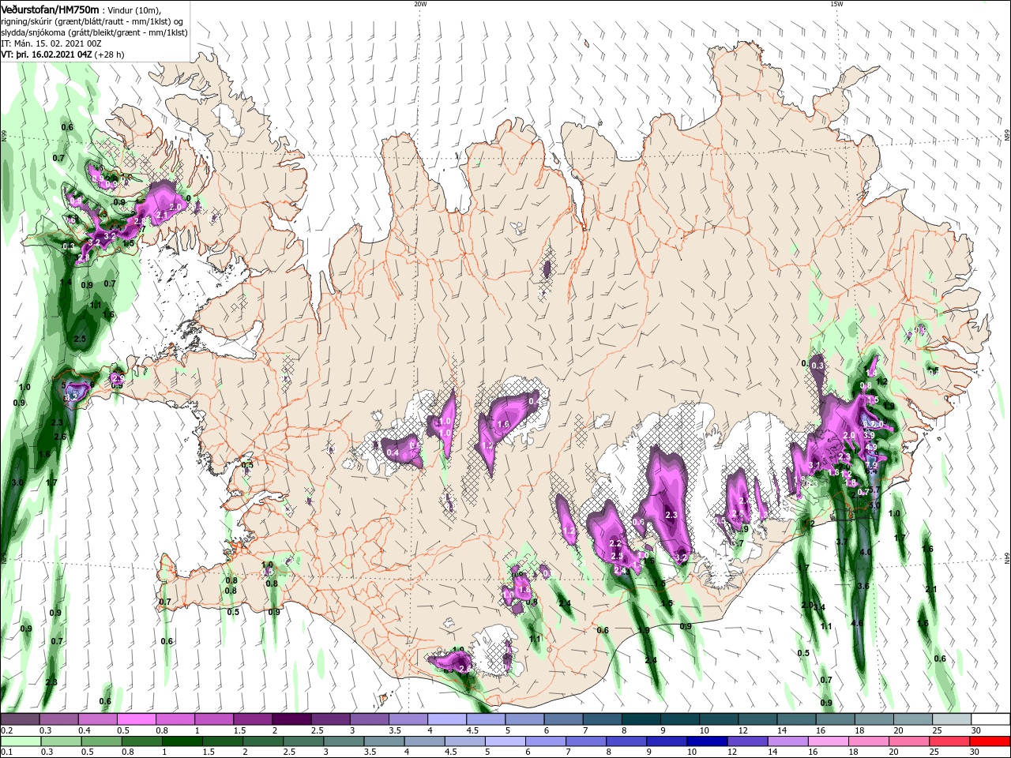Pick the darkest purple 2 swatch in snowfall legend

click(x=291, y=719)
